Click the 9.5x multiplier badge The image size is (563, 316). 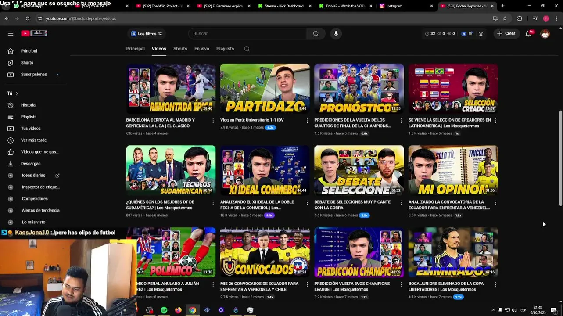tap(269, 215)
